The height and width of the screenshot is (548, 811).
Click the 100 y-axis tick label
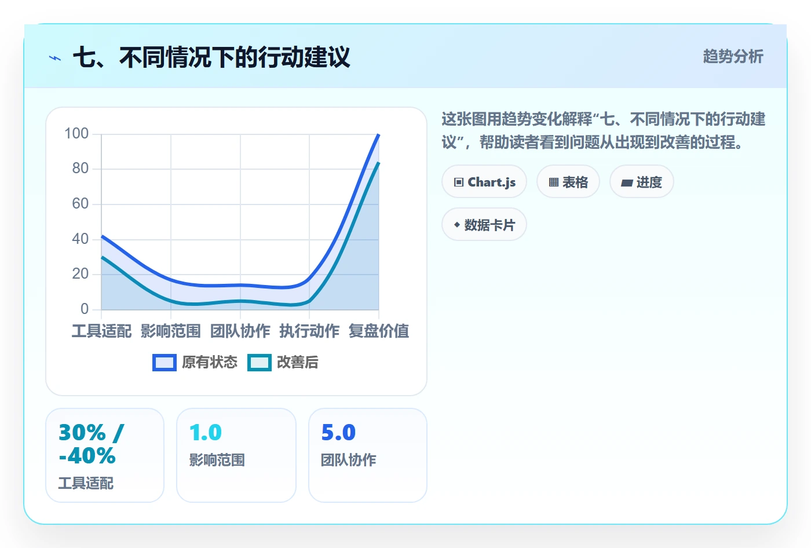pos(76,134)
